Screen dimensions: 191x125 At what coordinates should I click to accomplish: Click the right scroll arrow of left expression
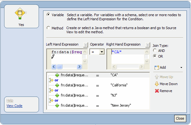(x=79, y=67)
